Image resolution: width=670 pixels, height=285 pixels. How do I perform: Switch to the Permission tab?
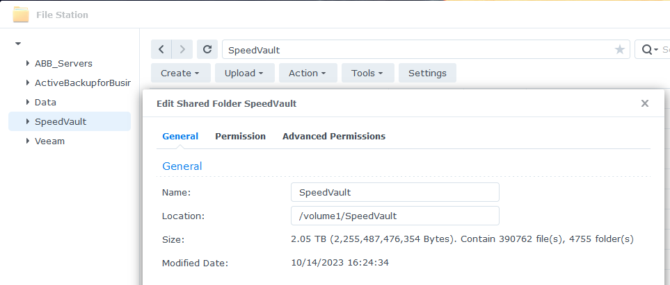coord(240,137)
